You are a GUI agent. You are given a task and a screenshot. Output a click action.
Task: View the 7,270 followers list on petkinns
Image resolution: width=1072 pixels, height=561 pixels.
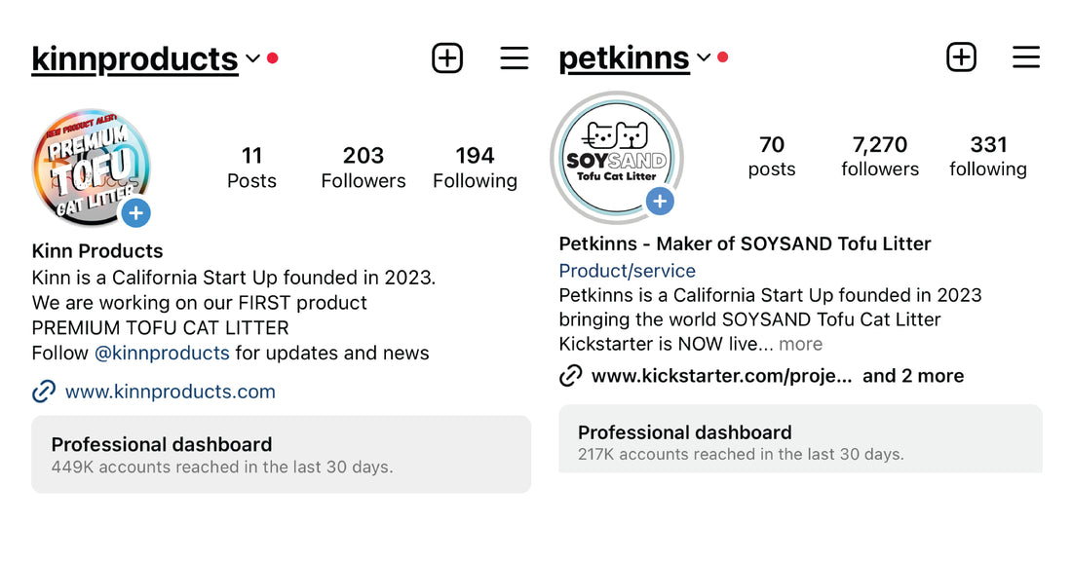[x=880, y=156]
